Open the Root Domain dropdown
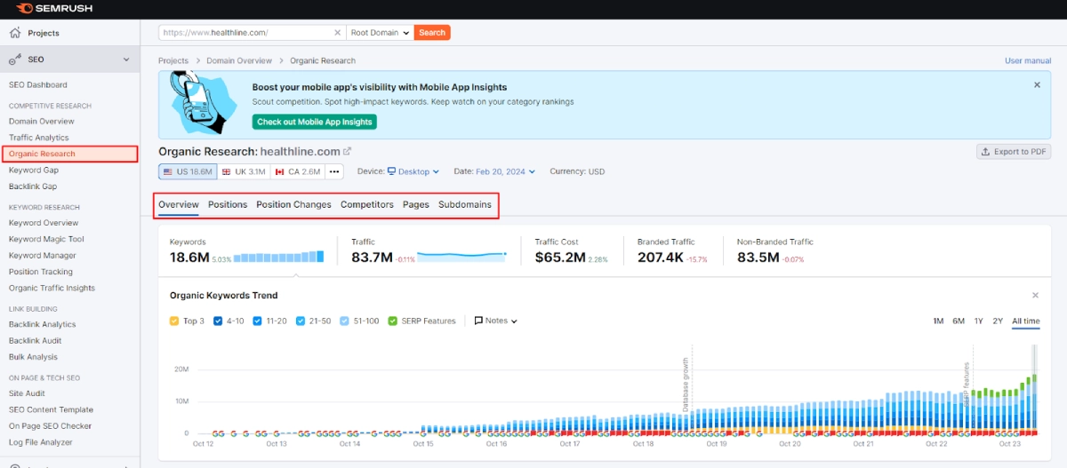Screen dimensions: 1067x468 click(x=380, y=32)
